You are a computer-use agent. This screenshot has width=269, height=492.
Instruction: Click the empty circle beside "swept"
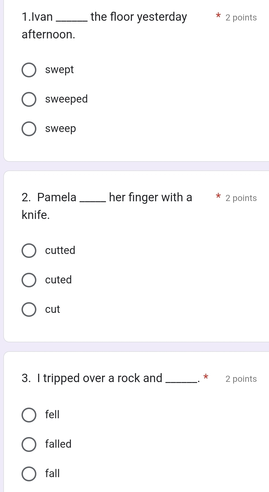[x=29, y=70]
